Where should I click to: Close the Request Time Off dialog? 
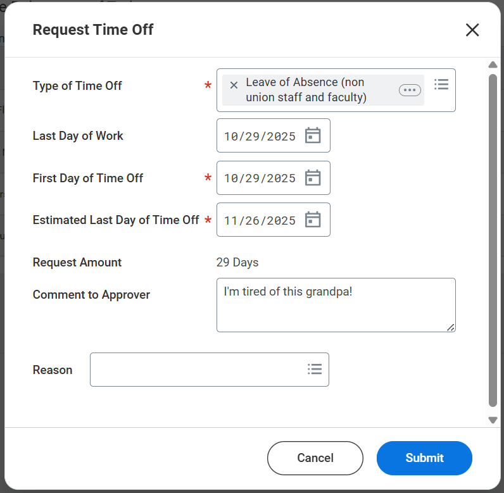(472, 30)
